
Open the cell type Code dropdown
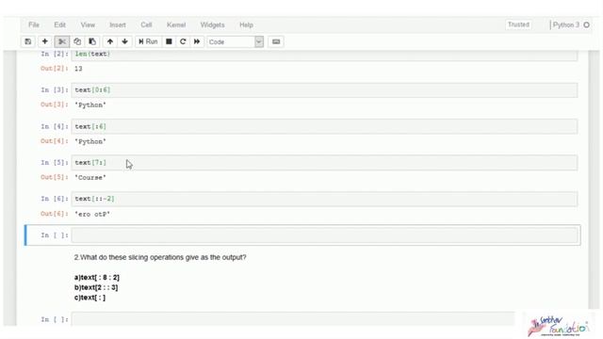[235, 41]
